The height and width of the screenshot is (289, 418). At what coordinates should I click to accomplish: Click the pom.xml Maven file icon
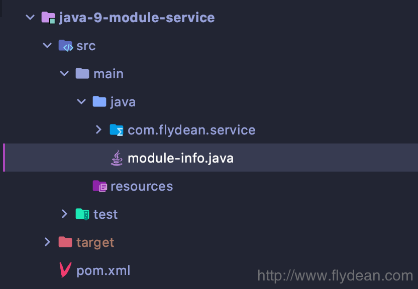point(65,270)
